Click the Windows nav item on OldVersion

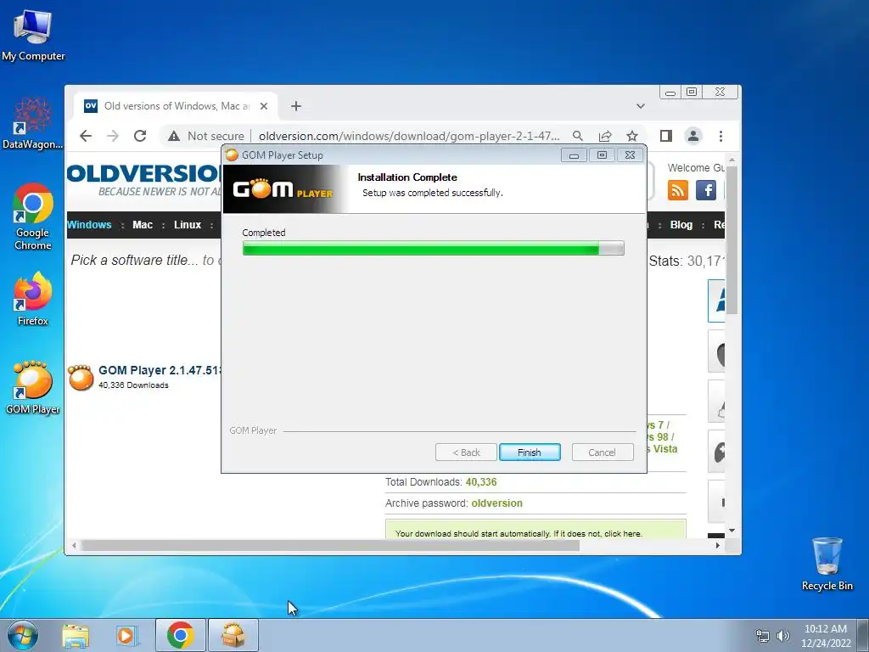(89, 224)
